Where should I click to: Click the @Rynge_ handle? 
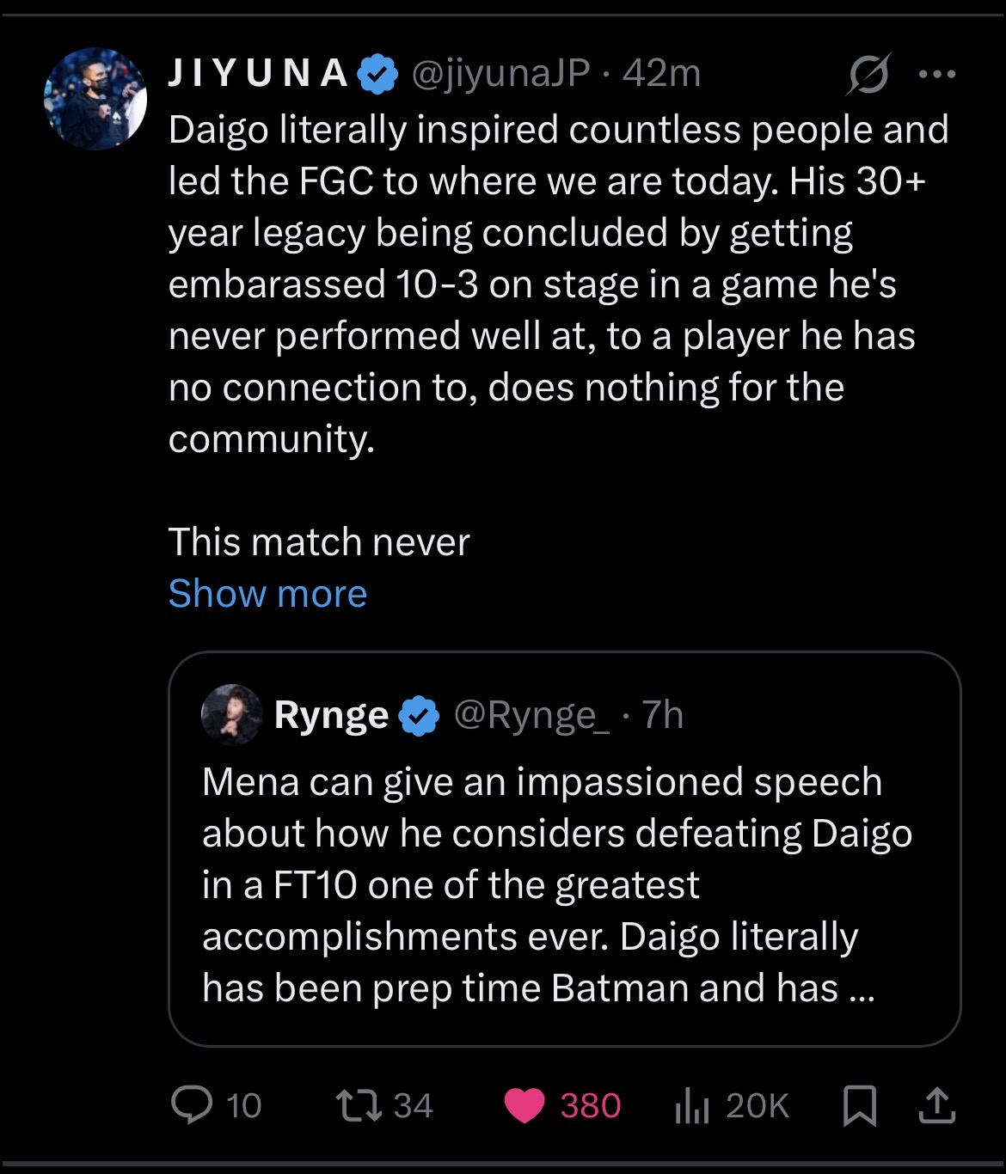[x=531, y=715]
